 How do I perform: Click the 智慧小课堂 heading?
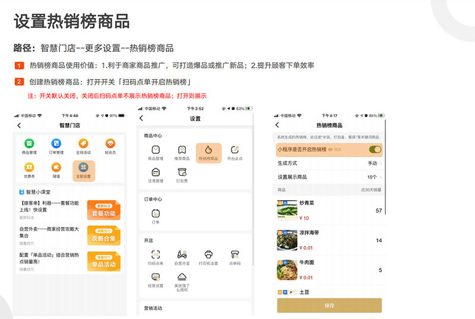[38, 192]
